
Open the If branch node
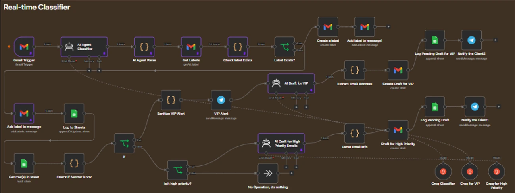pos(124,143)
